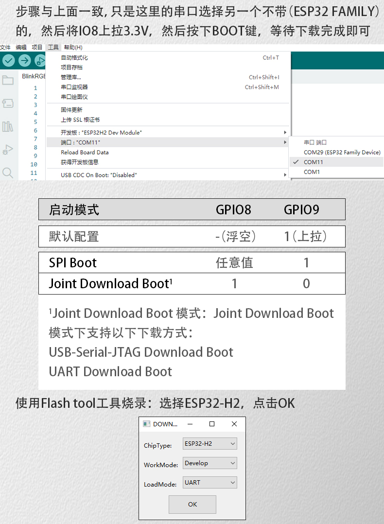The width and height of the screenshot is (384, 524).
Task: Open the ChipType ESP32-H2 dropdown
Action: (x=210, y=444)
